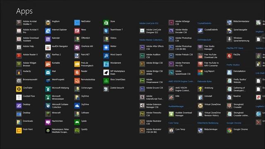Image resolution: width=265 pixels, height=149 pixels.
Task: Open the Kontakte people icon
Action: click(x=48, y=64)
